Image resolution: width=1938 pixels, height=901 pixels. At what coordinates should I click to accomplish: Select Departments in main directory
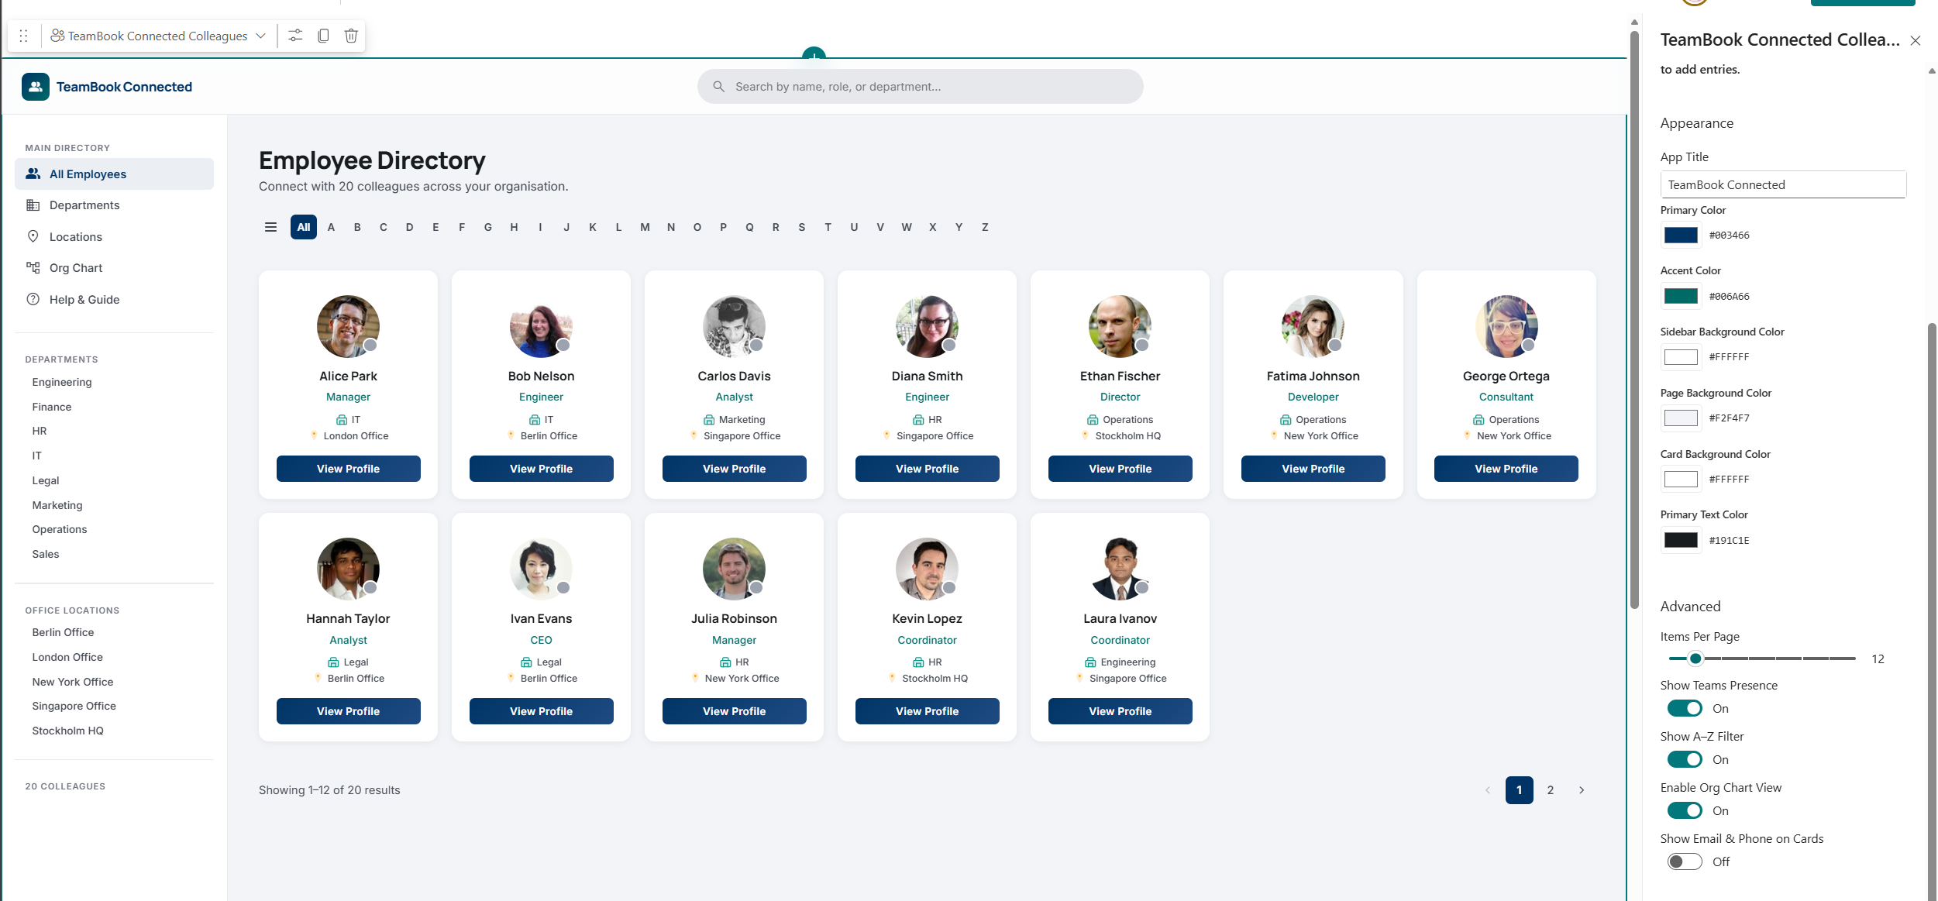[x=84, y=205]
